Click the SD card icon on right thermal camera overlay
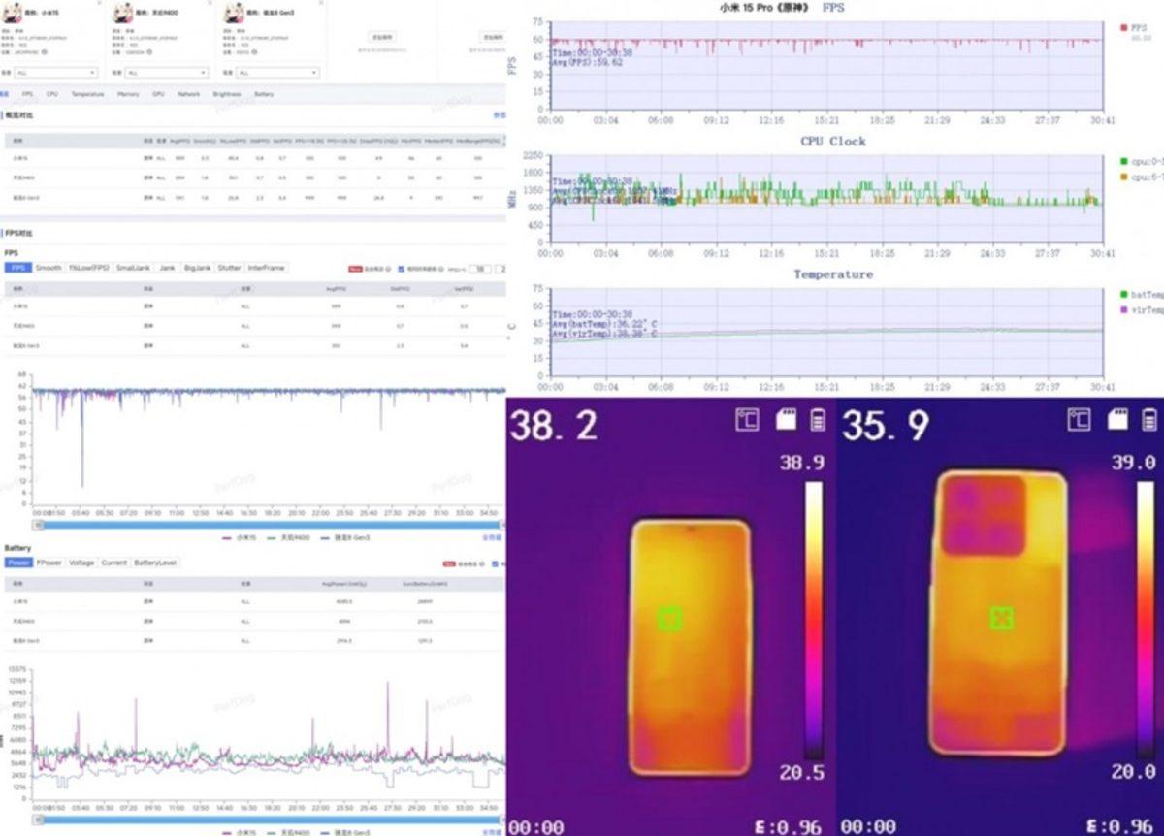This screenshot has width=1164, height=836. pos(1117,419)
